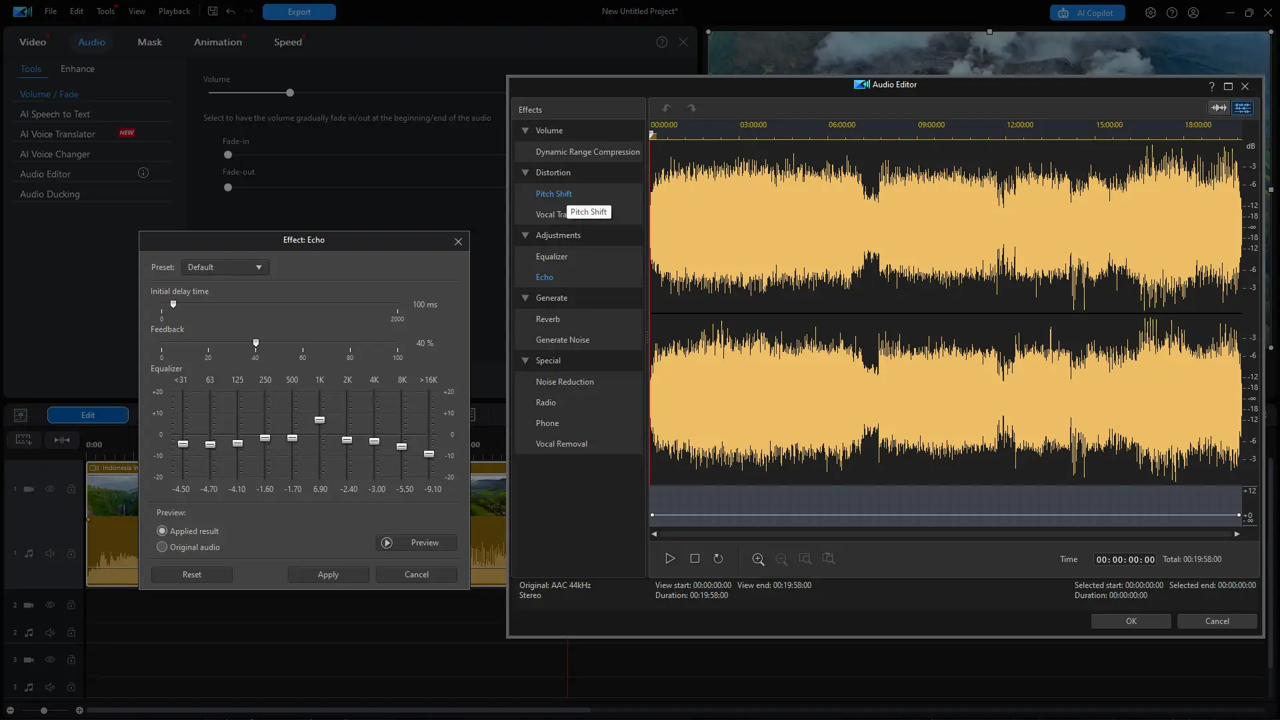Click the undo arrow in Audio Editor
The image size is (1280, 720).
click(667, 108)
